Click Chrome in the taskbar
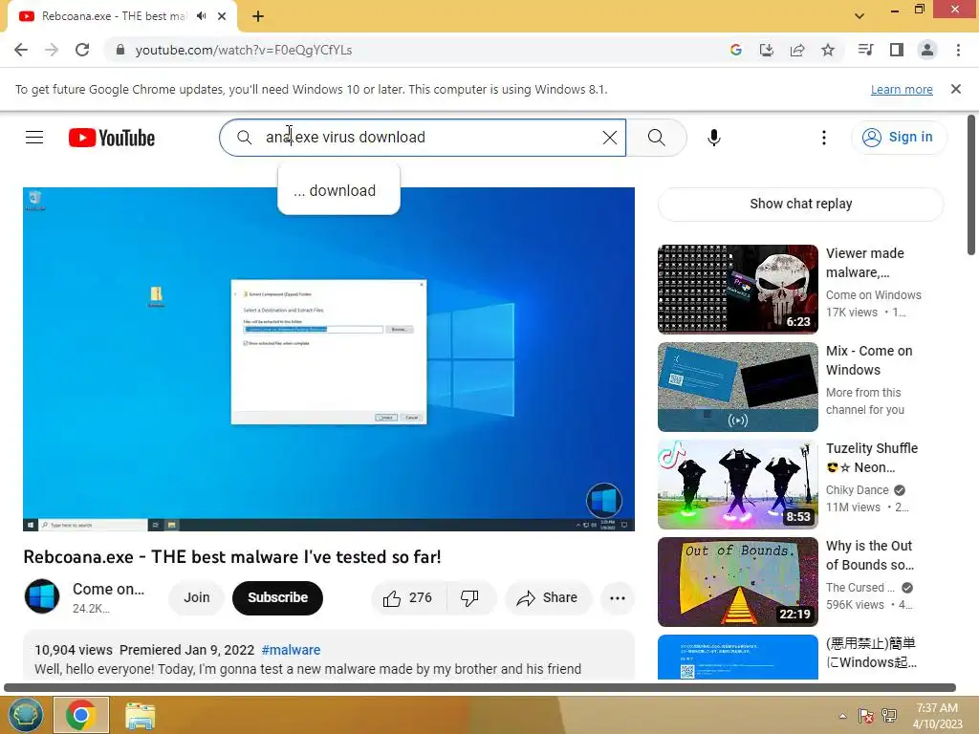Viewport: 979px width, 734px height. 81,715
